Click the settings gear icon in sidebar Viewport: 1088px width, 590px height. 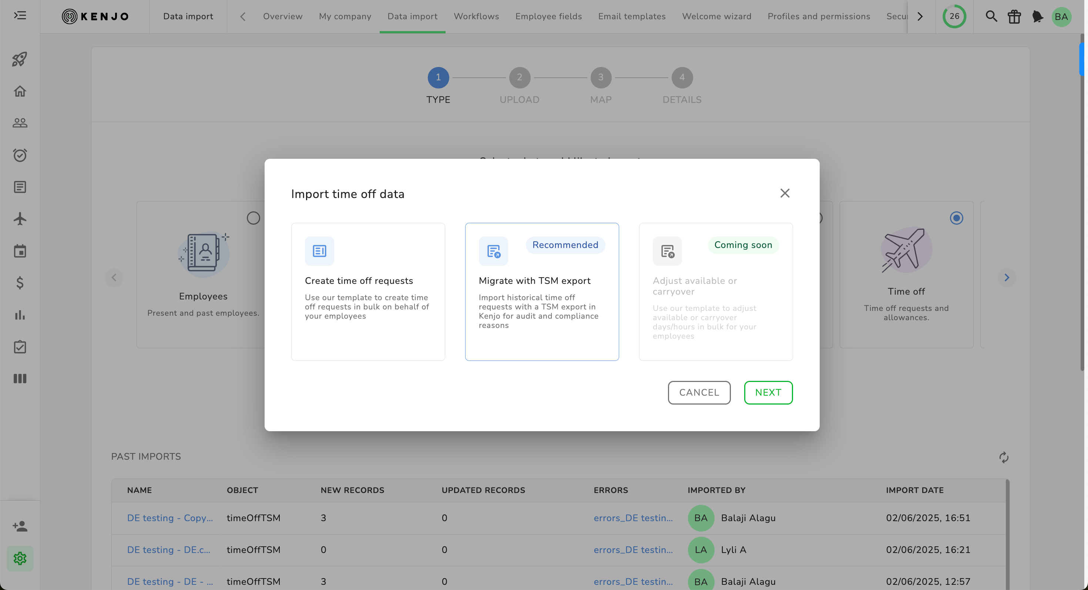pyautogui.click(x=20, y=558)
